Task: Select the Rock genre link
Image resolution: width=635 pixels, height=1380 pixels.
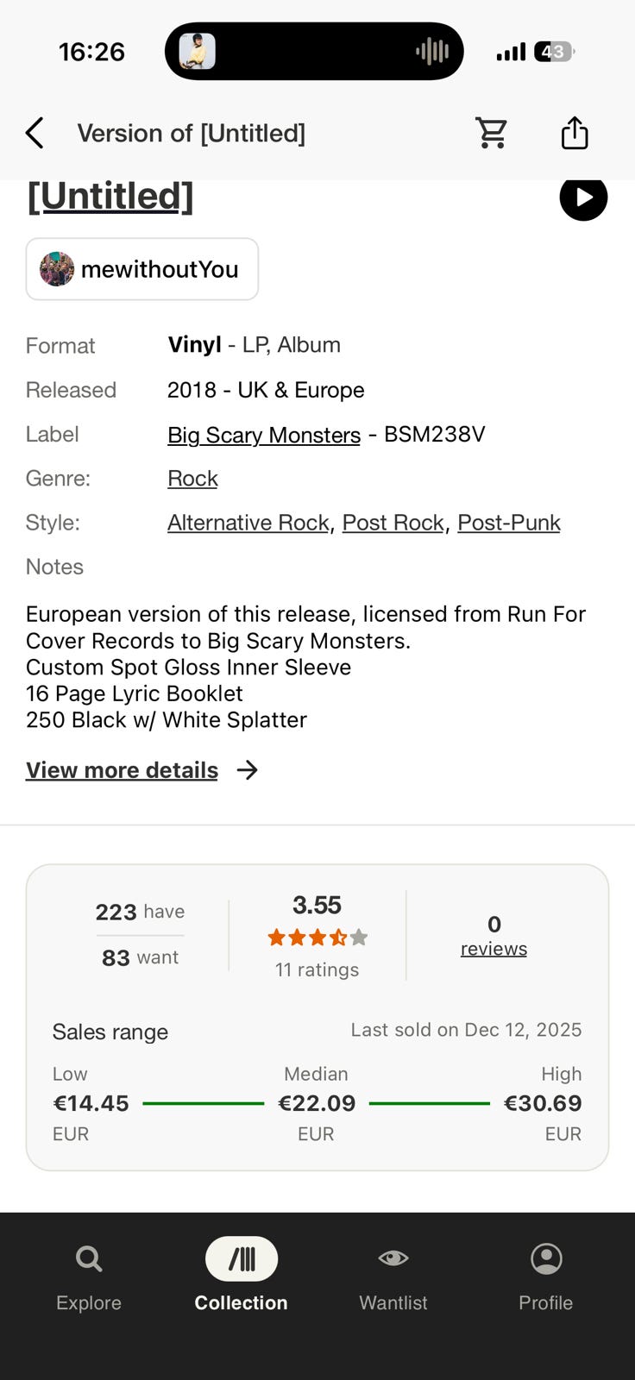Action: pyautogui.click(x=192, y=479)
